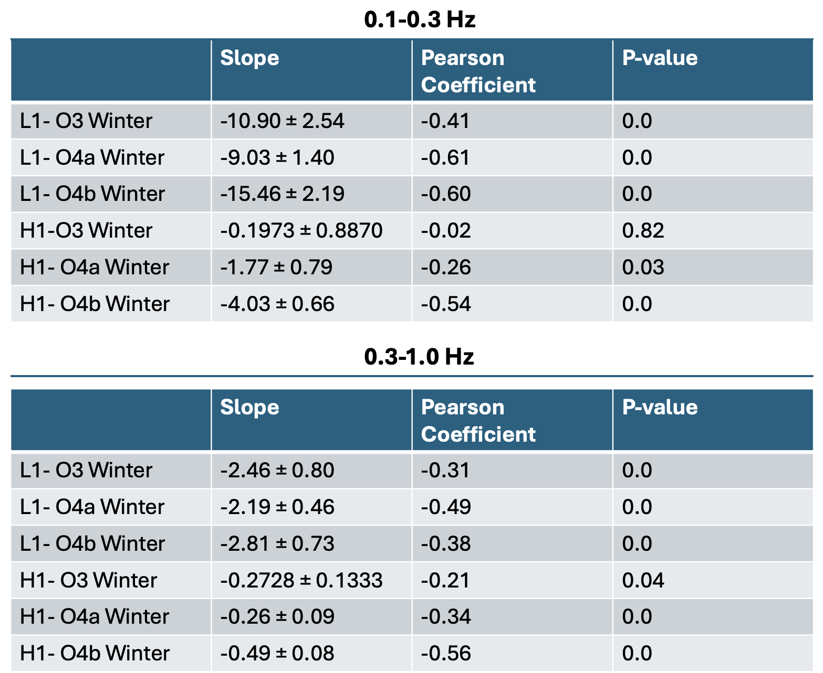This screenshot has height=673, width=823.
Task: Click the P-value cell showing 0.04
Action: [x=643, y=580]
